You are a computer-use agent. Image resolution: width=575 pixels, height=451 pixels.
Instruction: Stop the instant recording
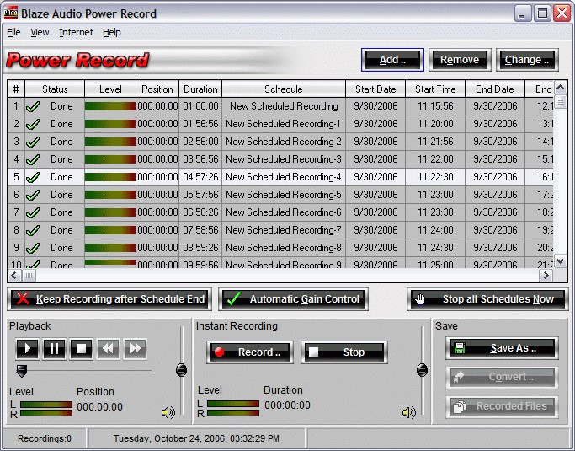344,352
